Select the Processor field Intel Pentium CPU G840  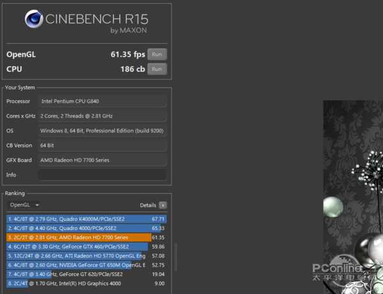pyautogui.click(x=102, y=101)
